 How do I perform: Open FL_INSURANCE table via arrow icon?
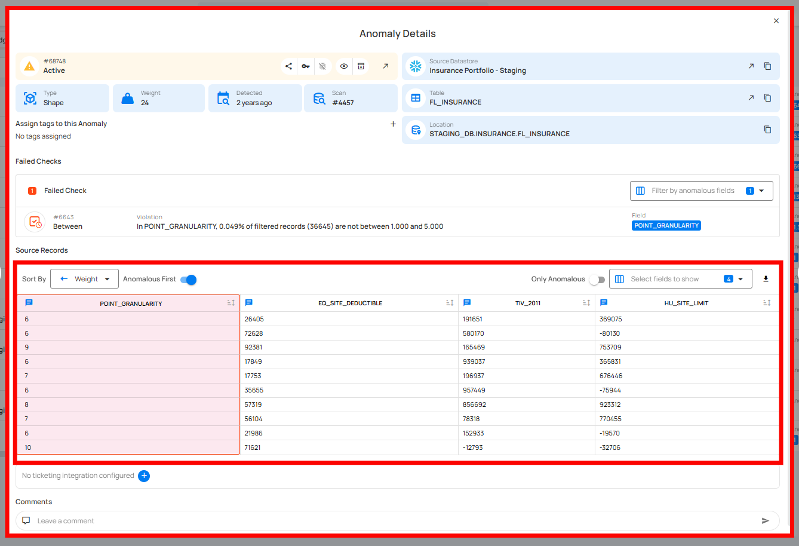751,98
